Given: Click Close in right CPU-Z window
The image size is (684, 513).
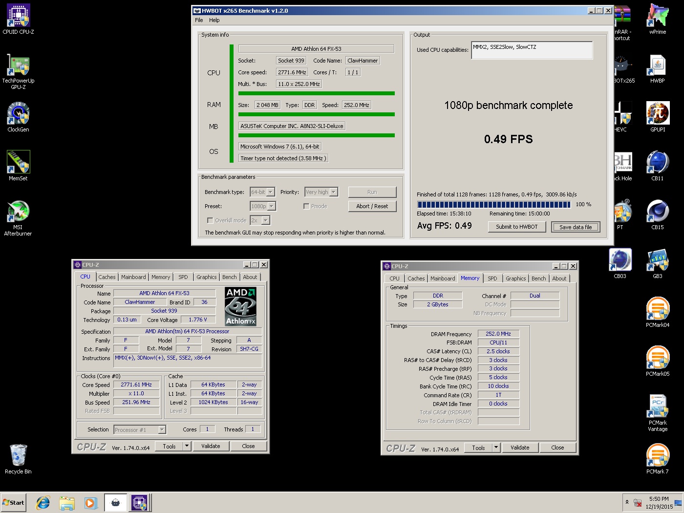Looking at the screenshot, I should tap(557, 448).
